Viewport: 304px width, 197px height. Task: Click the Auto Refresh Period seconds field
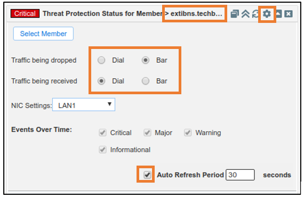[x=240, y=175]
